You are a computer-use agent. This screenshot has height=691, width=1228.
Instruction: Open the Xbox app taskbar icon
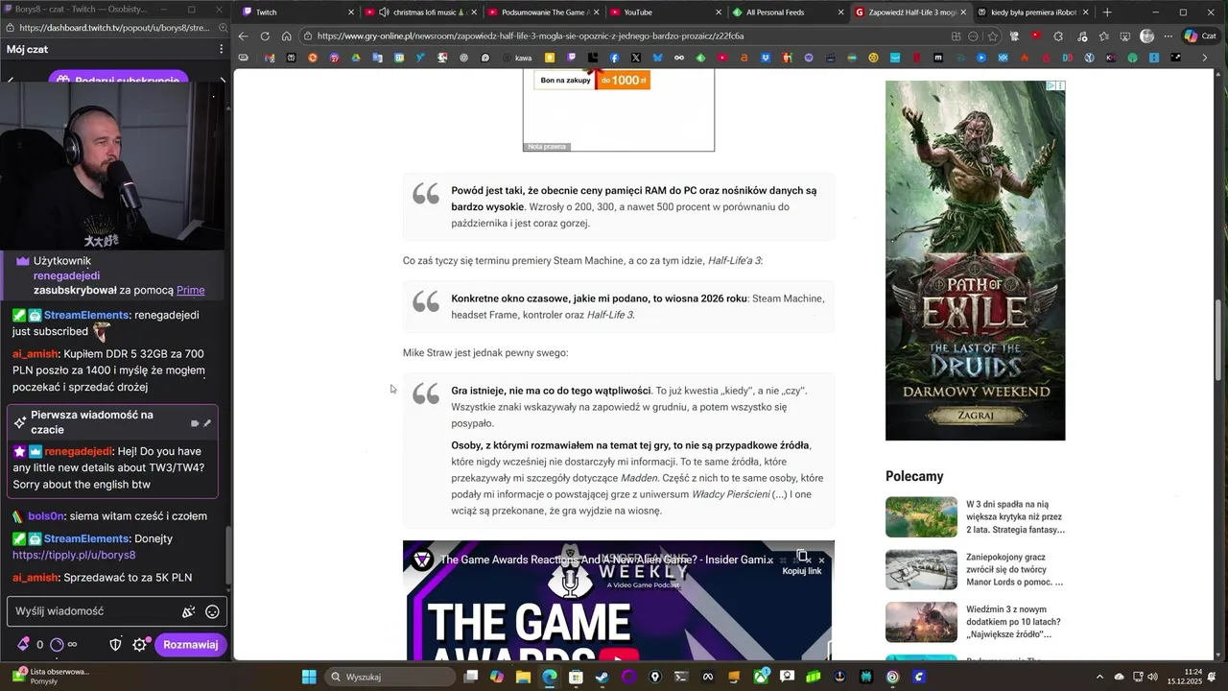(x=761, y=677)
